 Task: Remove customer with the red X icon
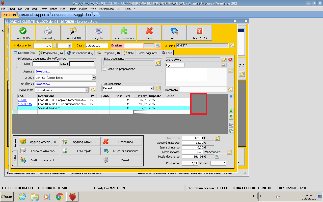point(230,60)
